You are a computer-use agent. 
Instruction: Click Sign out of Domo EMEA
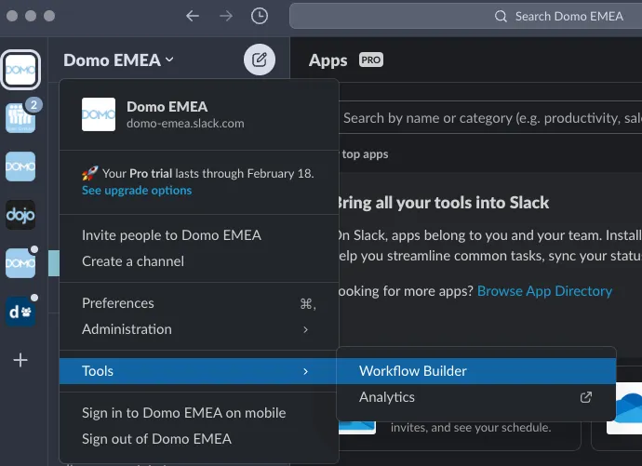click(156, 439)
